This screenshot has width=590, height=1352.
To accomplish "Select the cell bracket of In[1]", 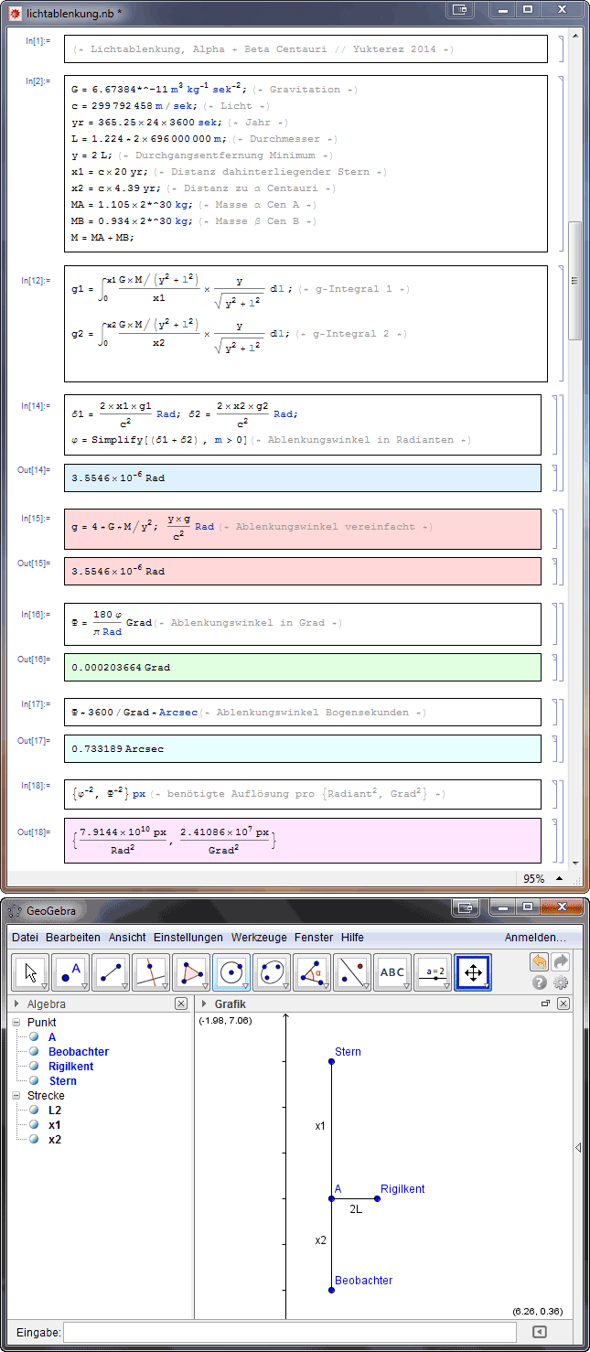I will coord(561,48).
